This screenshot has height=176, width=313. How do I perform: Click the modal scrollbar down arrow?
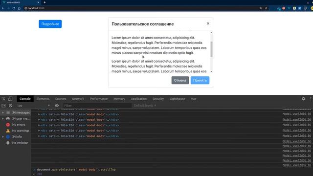[211, 71]
